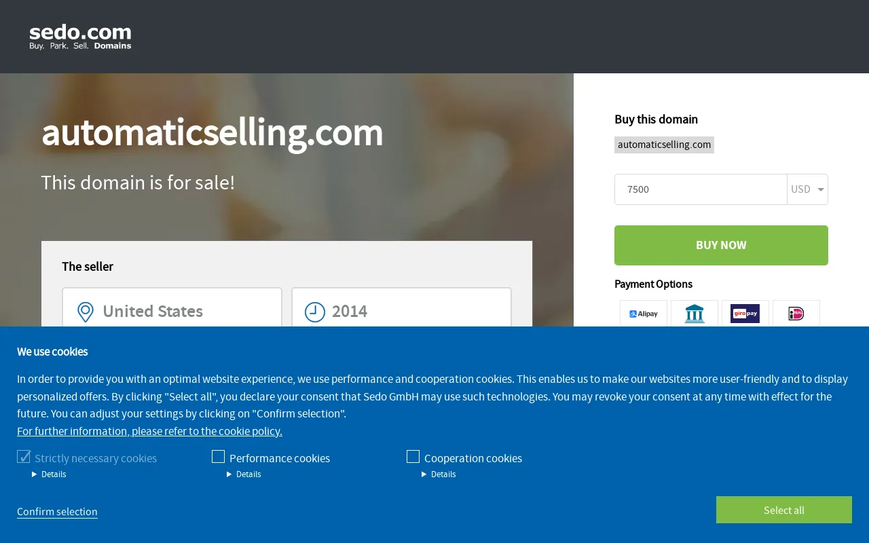Click the clock icon beside 2014
Screen dimensions: 869x543
(x=315, y=312)
